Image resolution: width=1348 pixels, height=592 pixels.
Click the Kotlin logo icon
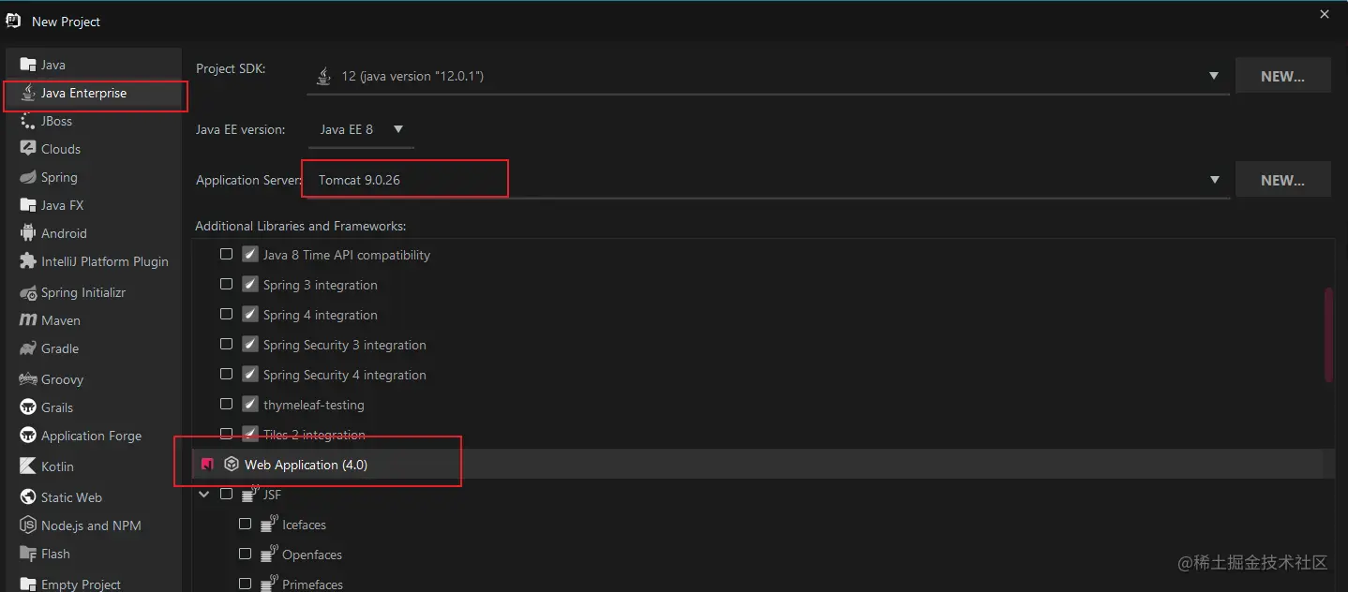(27, 466)
